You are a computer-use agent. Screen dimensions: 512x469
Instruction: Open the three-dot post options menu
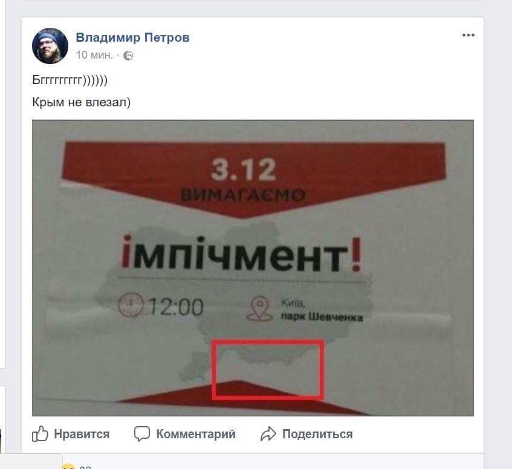pos(468,35)
